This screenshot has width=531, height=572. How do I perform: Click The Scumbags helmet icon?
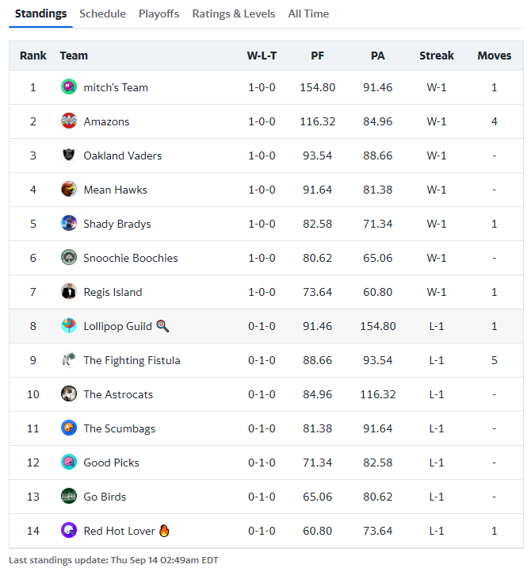click(69, 428)
